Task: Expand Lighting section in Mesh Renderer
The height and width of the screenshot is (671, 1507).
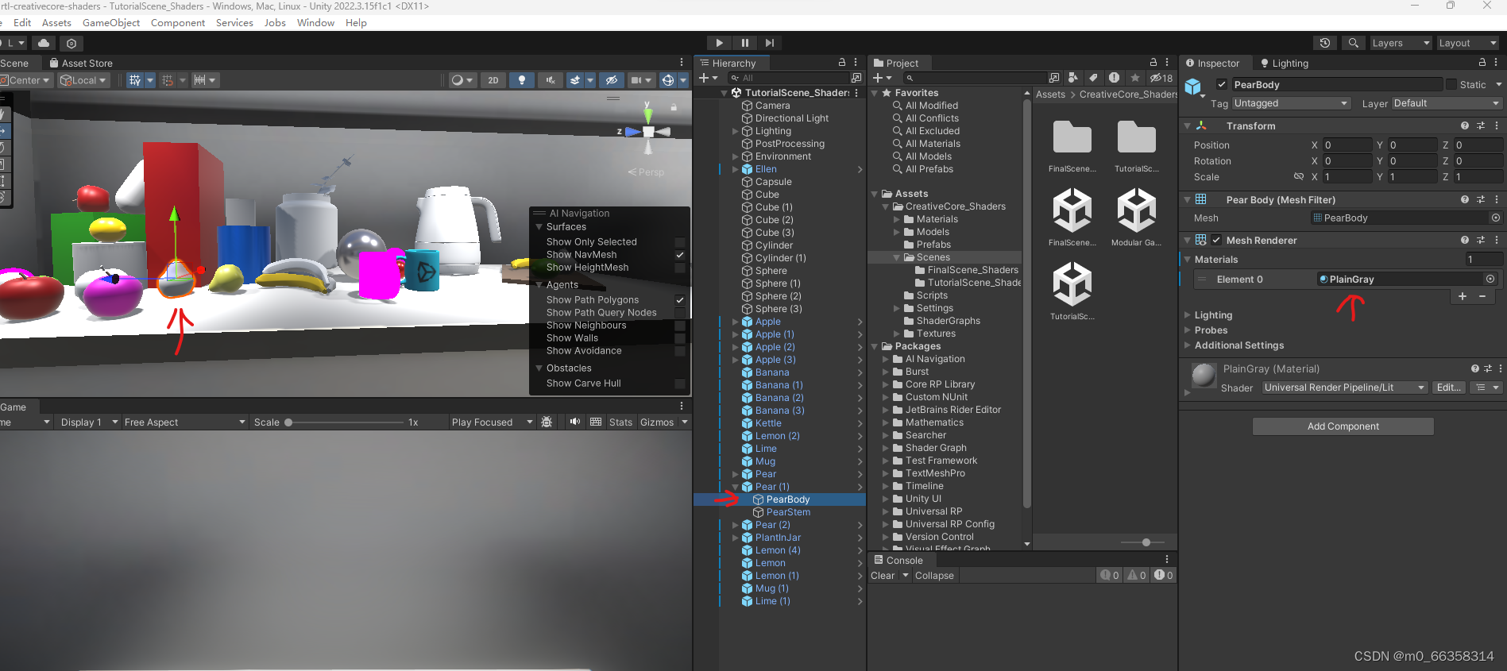Action: click(1188, 315)
